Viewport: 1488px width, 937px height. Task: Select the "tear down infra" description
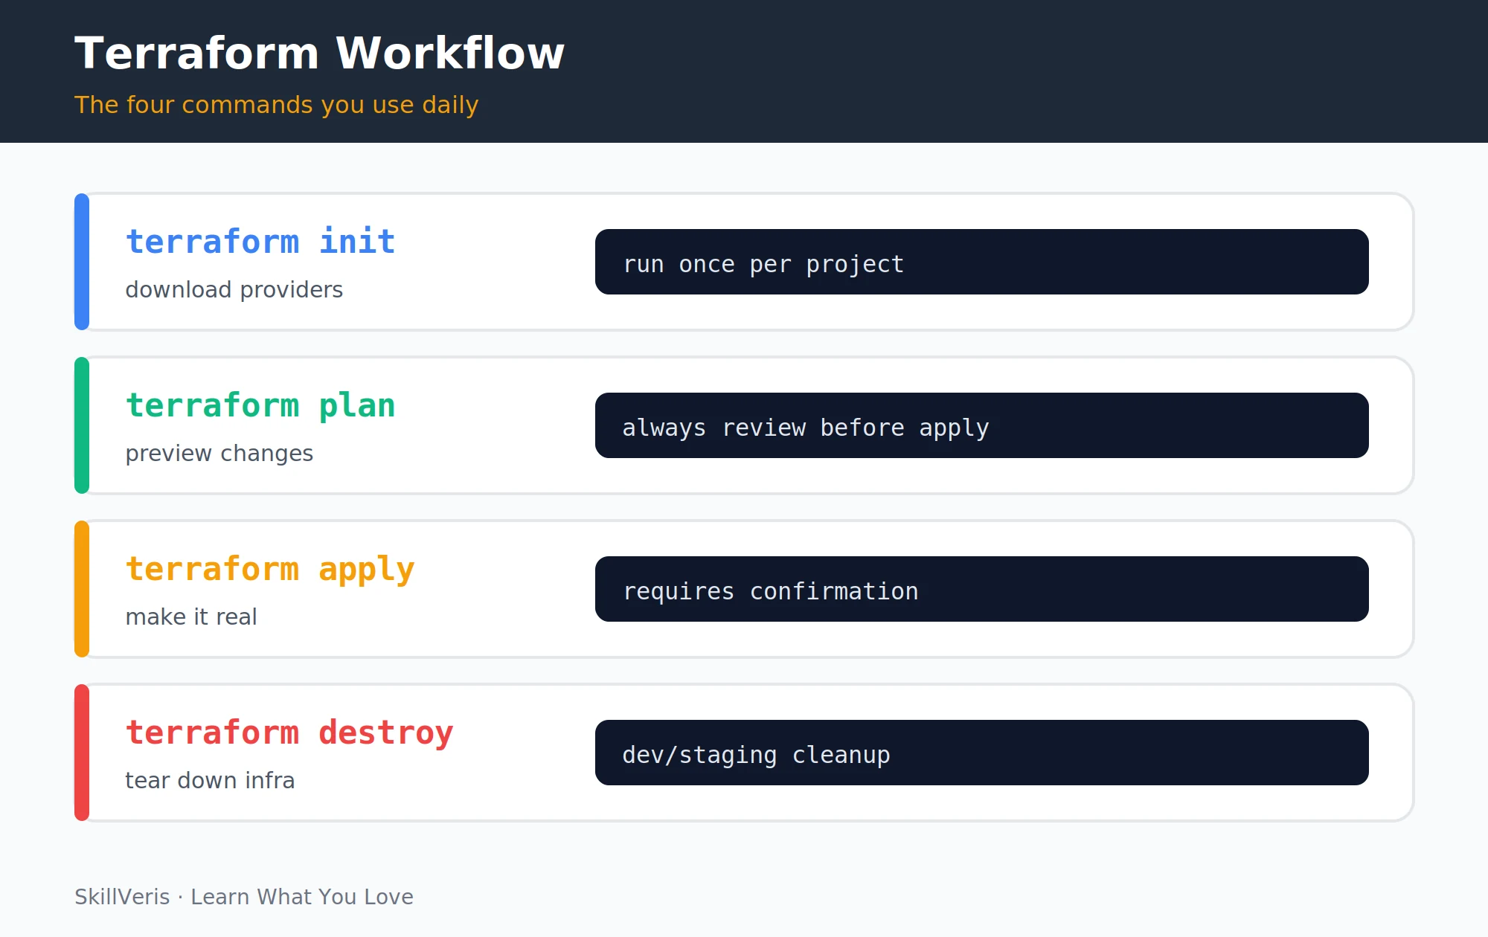210,780
